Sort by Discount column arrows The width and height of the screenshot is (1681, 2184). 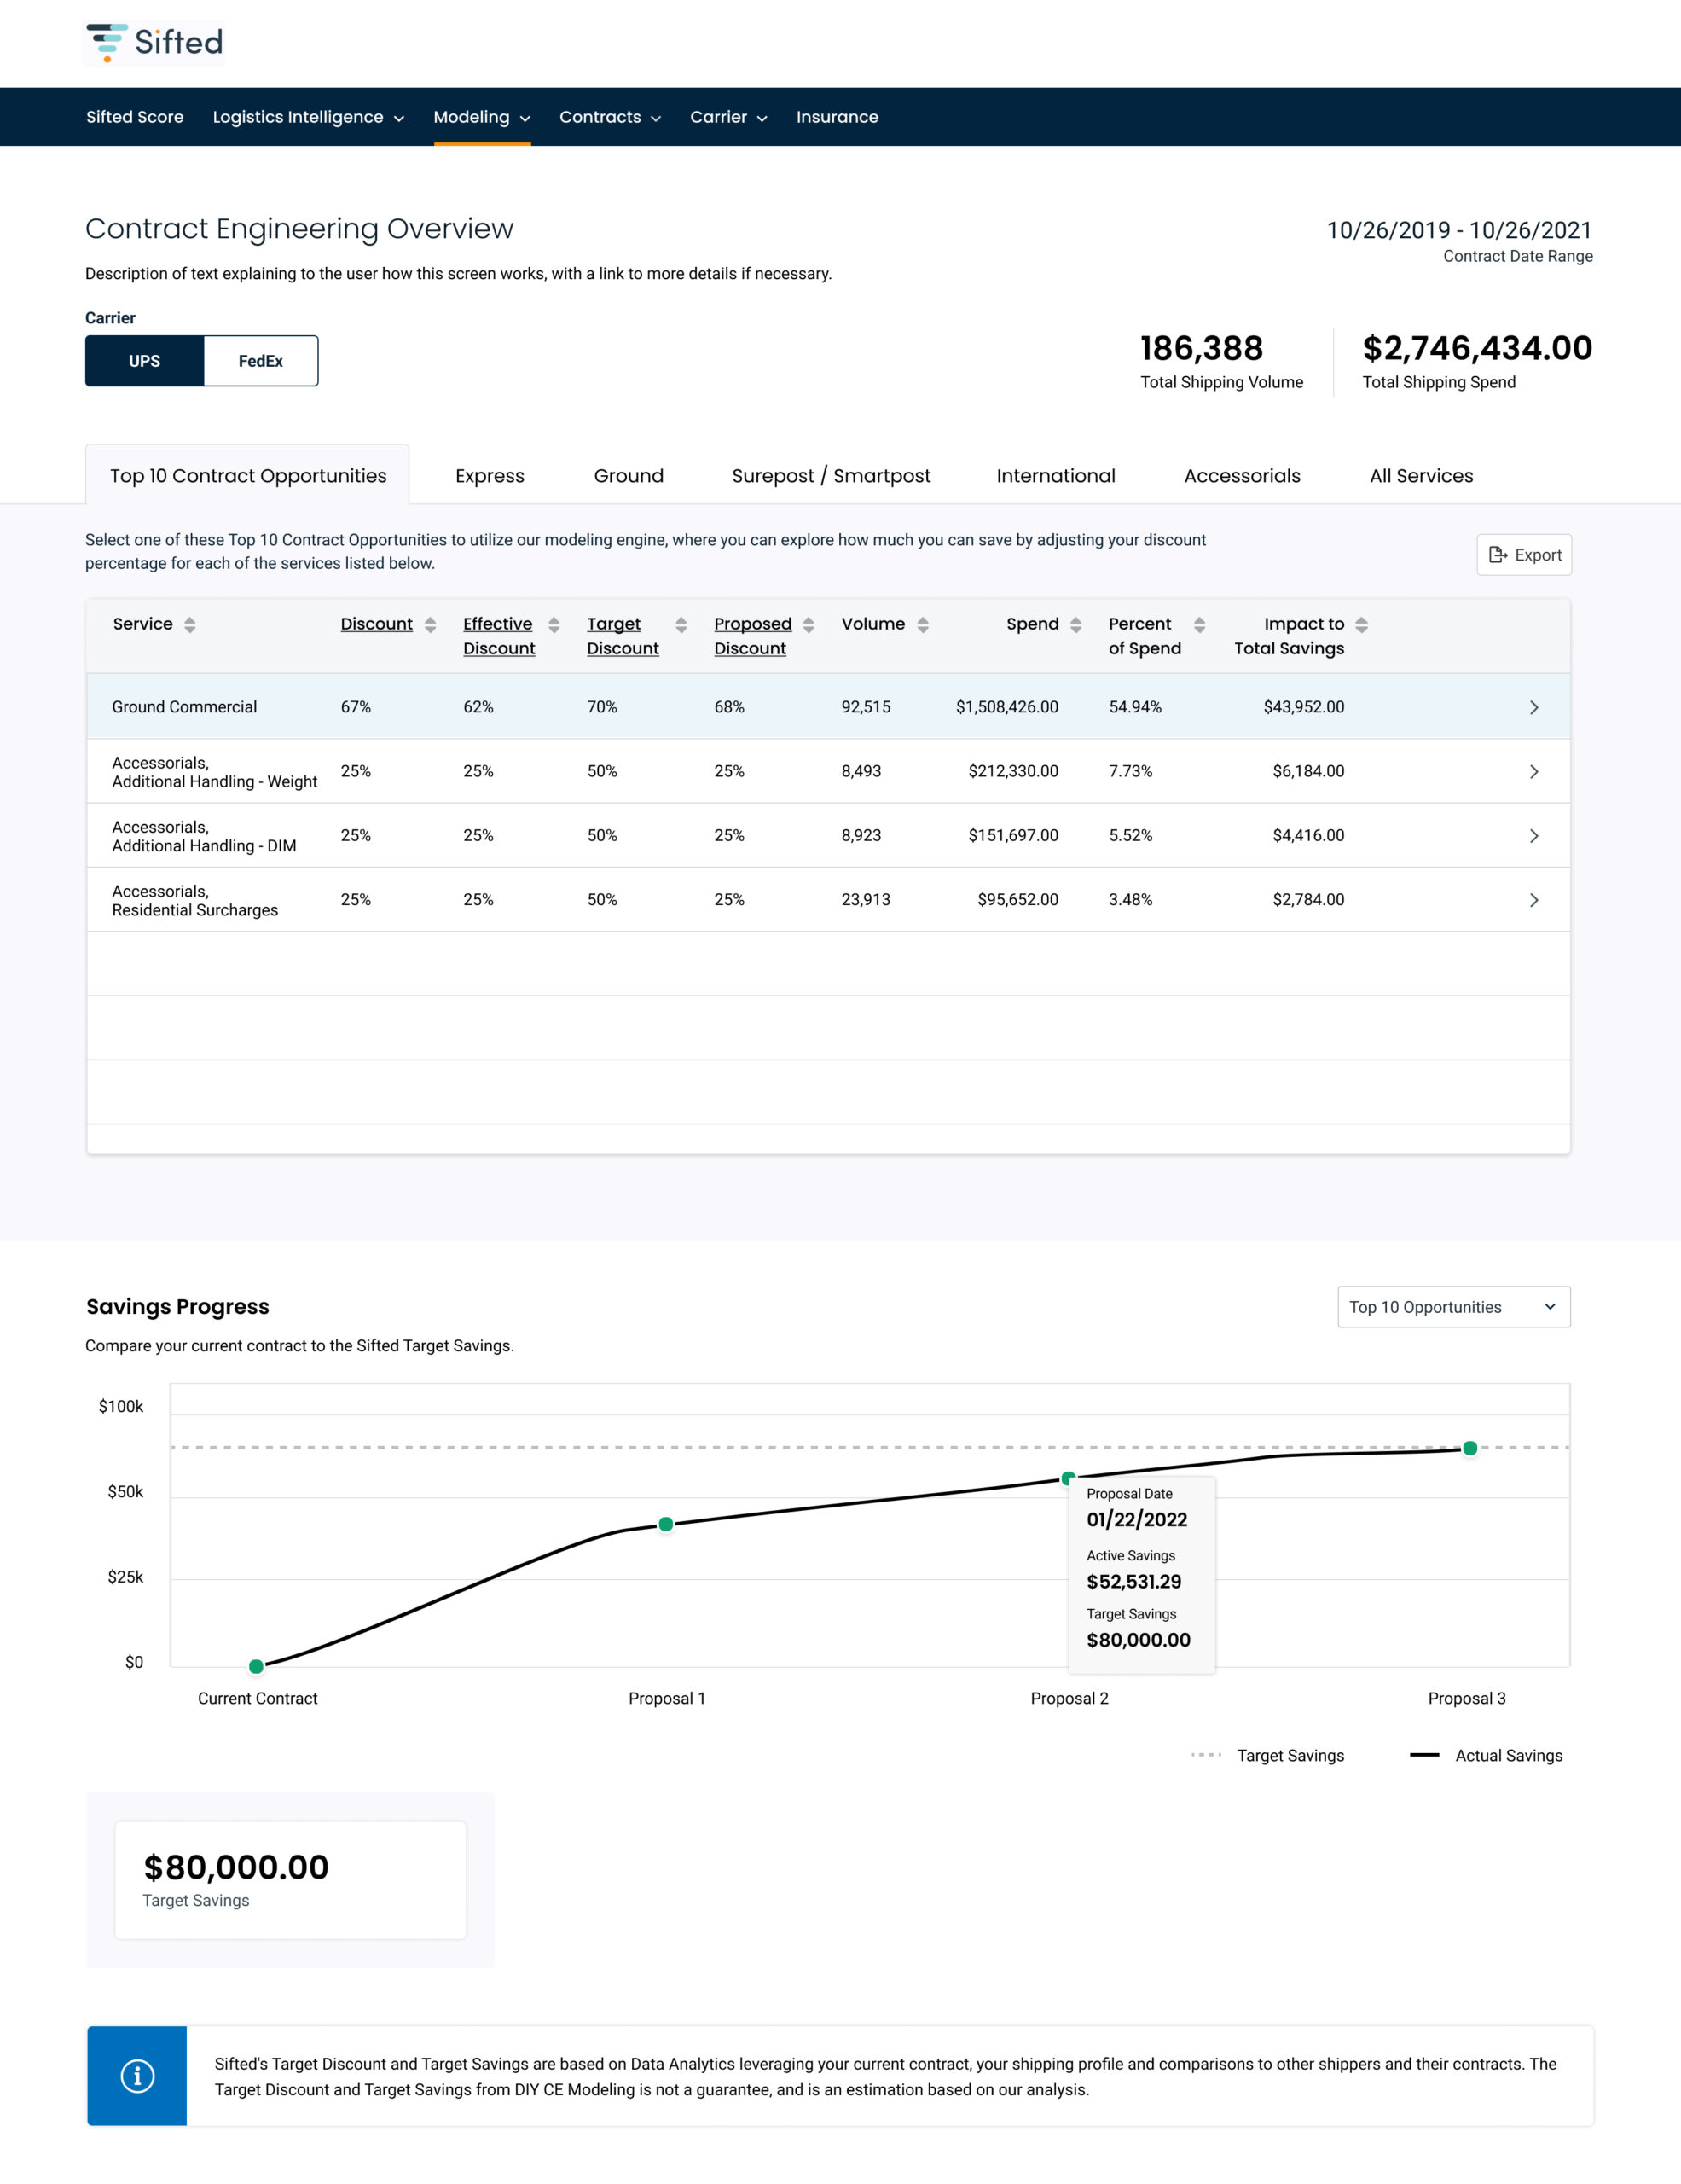[x=430, y=625]
